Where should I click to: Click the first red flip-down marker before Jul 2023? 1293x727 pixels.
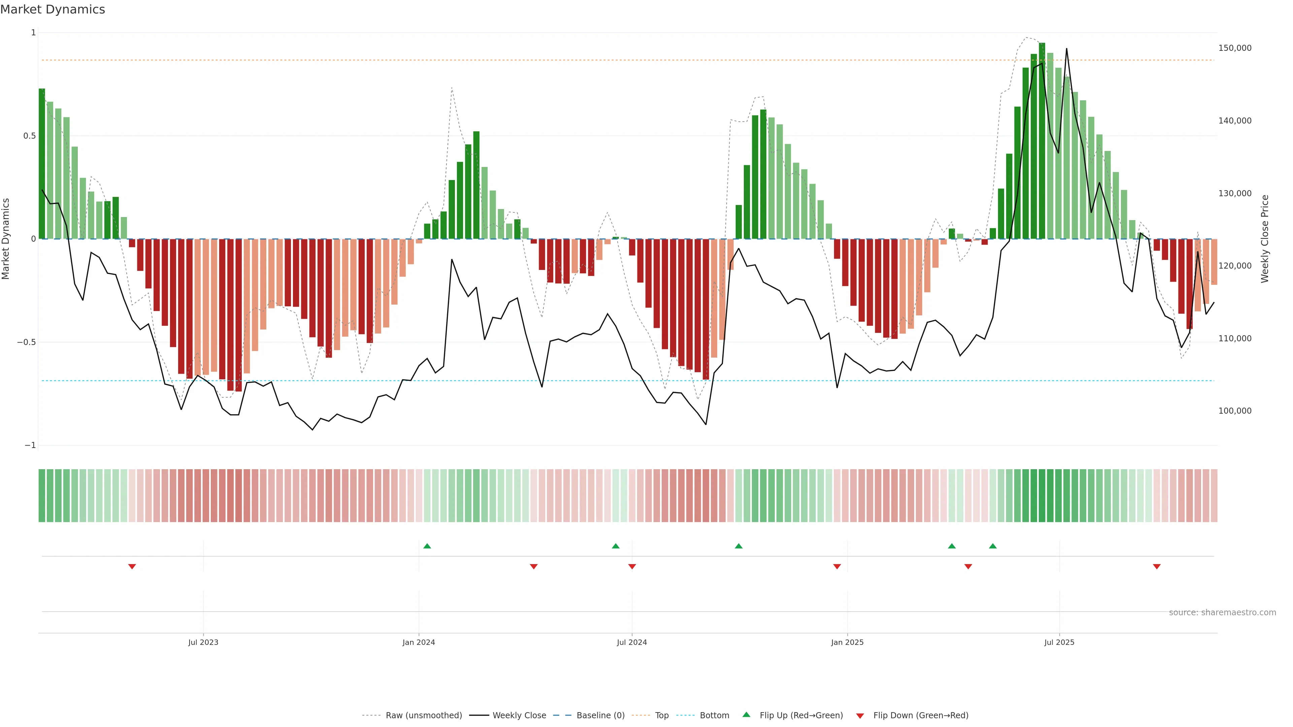[x=132, y=566]
